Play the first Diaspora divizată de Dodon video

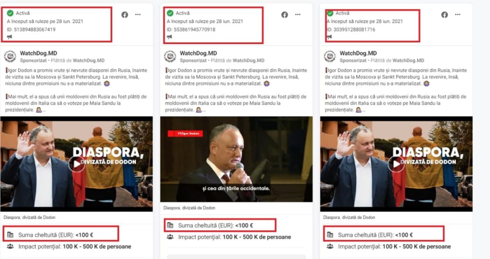77,164
